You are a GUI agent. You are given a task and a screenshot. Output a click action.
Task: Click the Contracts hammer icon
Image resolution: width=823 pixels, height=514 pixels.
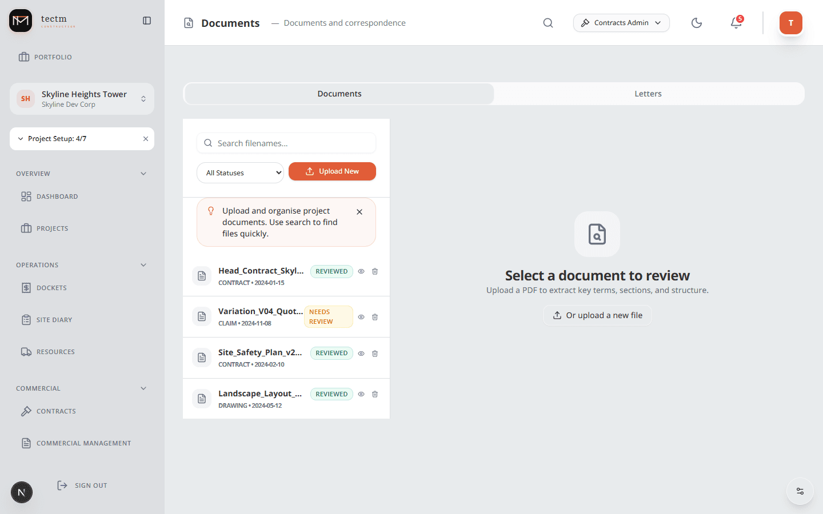[x=25, y=411]
